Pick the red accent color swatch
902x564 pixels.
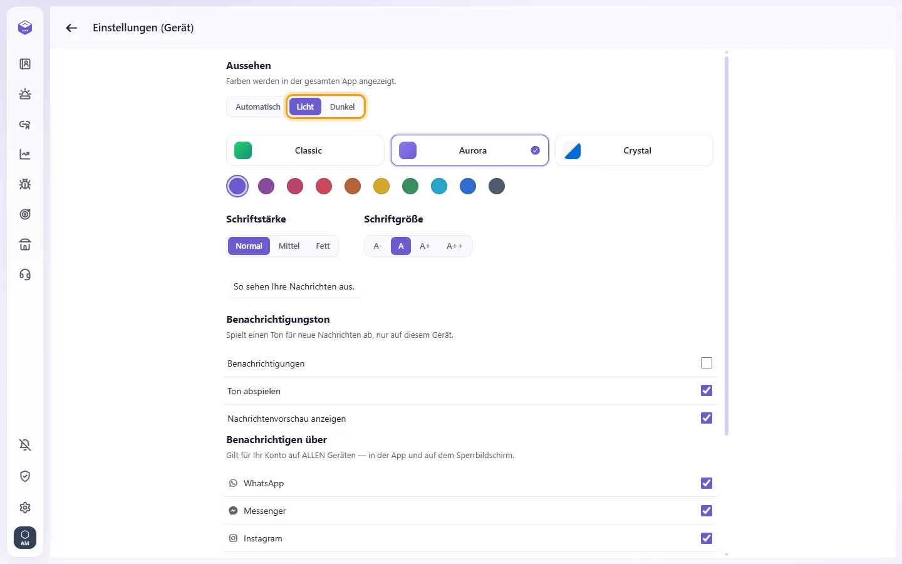(324, 186)
